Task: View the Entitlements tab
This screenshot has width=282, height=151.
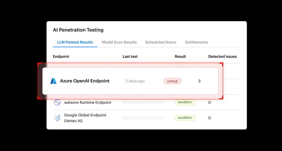Action: coord(196,42)
